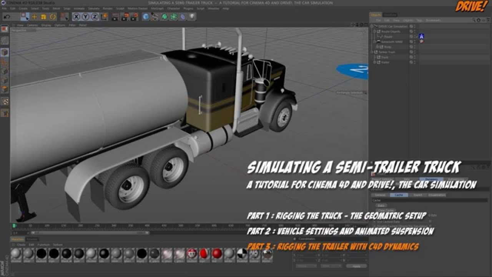Collapse the Tanker Truck group
Viewport: 492px width, 277px height.
[372, 52]
